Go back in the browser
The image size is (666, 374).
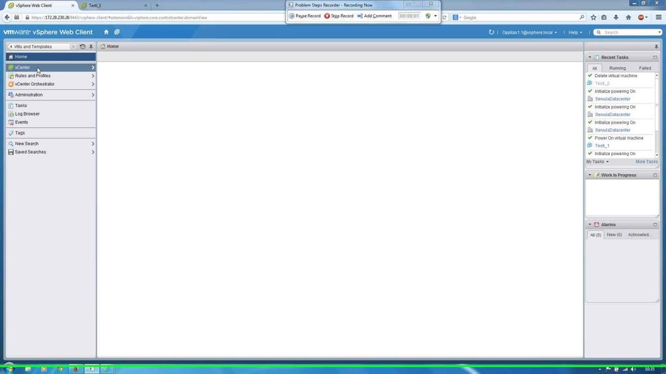[7, 18]
